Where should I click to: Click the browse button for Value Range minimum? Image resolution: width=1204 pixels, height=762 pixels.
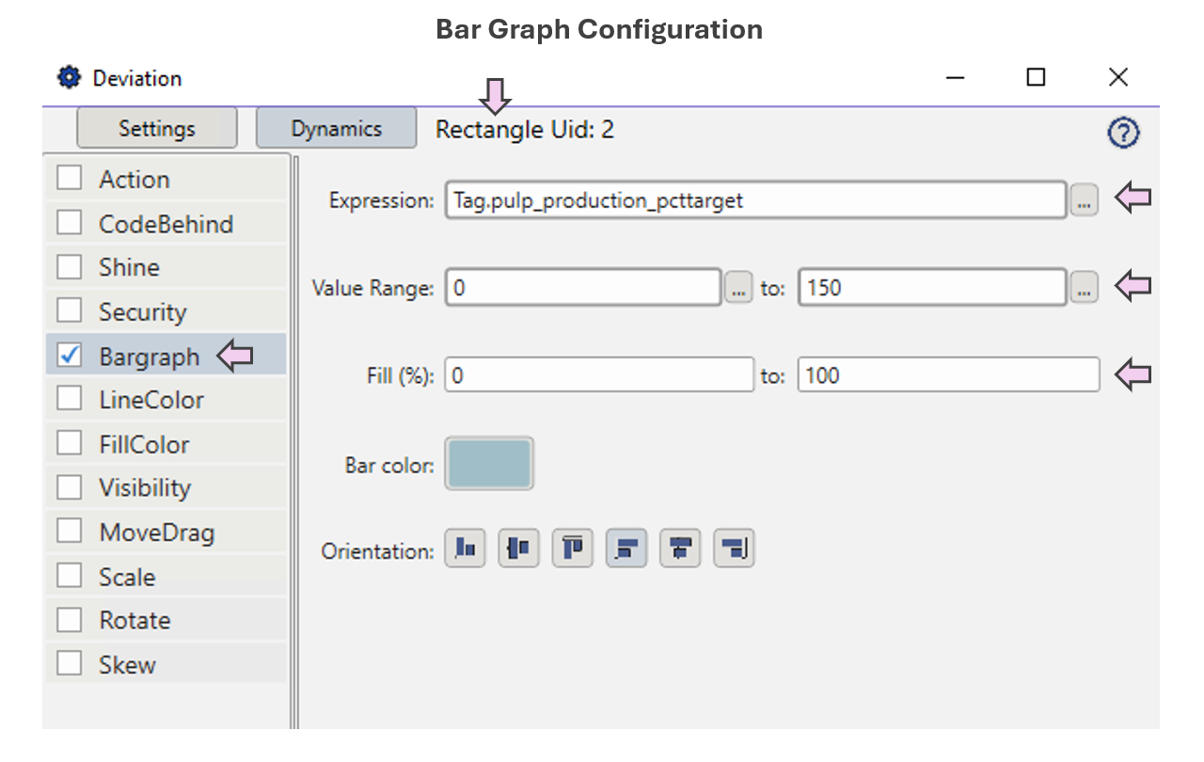click(x=737, y=289)
